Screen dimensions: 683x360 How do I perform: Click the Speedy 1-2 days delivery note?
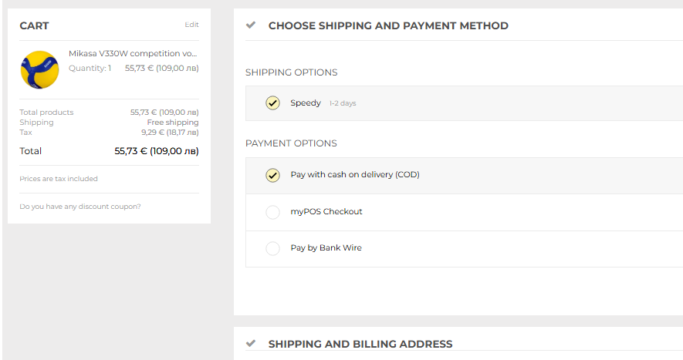tap(343, 103)
